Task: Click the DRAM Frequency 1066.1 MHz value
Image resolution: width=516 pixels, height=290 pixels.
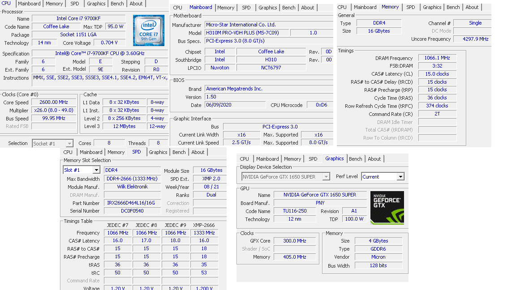Action: (437, 58)
